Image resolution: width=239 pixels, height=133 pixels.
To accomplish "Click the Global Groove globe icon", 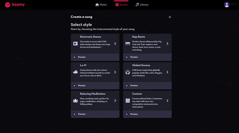I will [128, 72].
